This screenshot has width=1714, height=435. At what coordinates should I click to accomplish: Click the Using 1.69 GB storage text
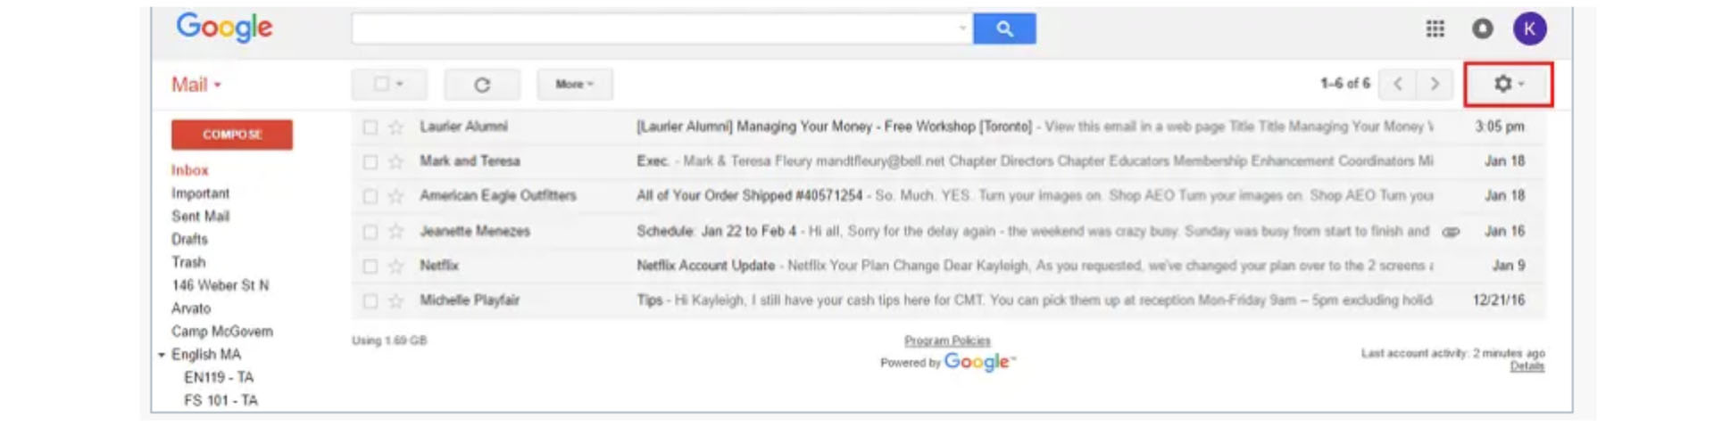389,341
